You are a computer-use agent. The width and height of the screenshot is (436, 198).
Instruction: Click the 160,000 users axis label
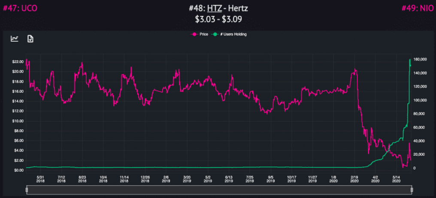[x=420, y=60]
